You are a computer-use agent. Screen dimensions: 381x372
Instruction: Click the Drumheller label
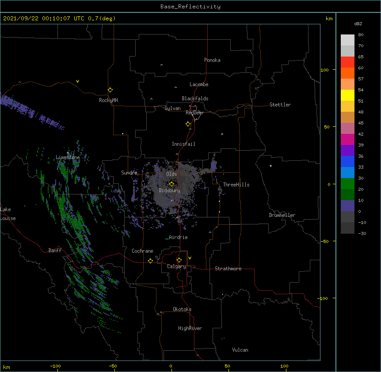(x=282, y=215)
